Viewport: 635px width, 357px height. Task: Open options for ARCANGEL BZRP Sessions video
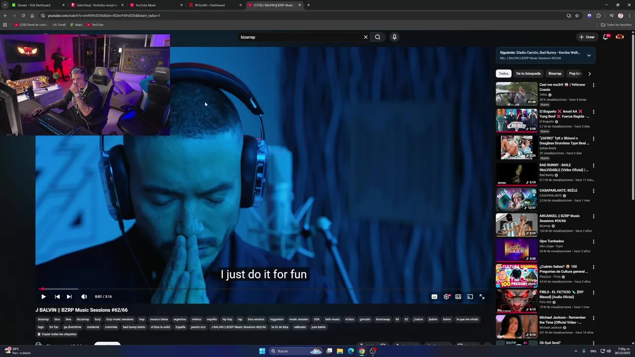point(593,217)
